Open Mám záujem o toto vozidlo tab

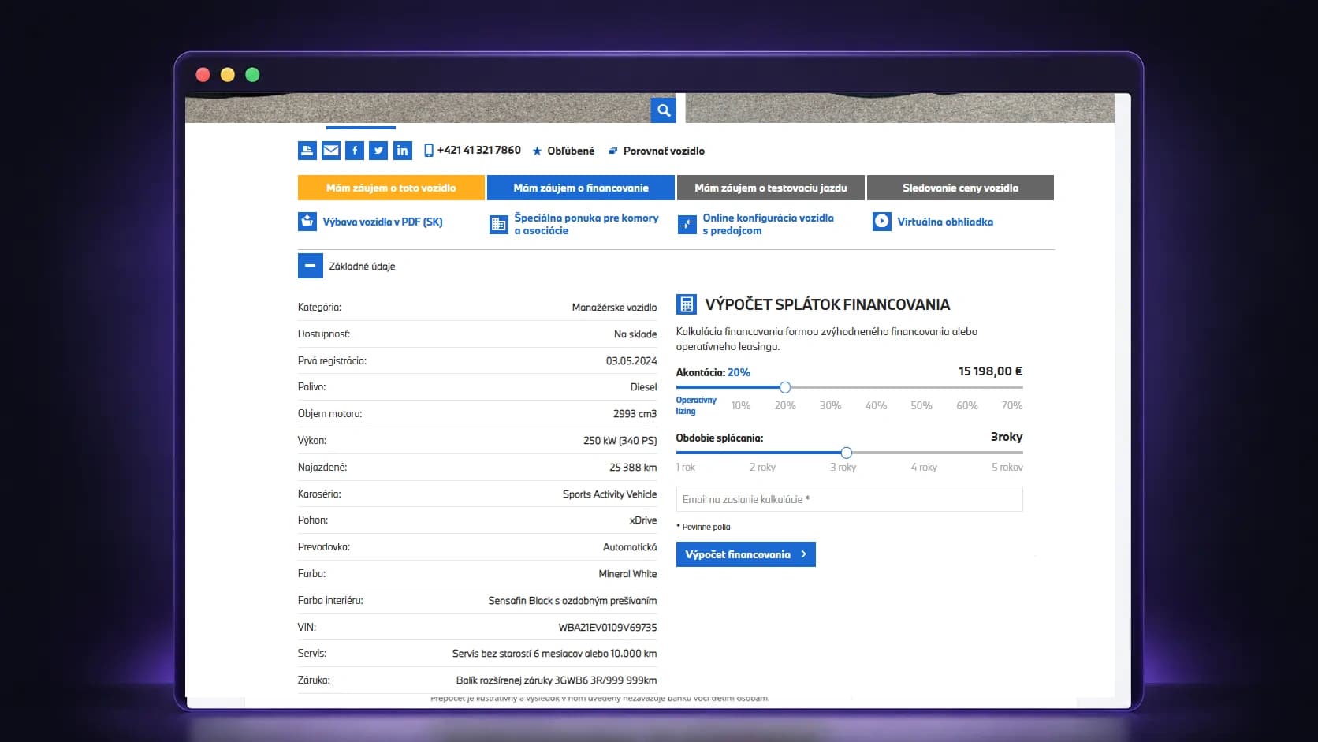coord(391,188)
